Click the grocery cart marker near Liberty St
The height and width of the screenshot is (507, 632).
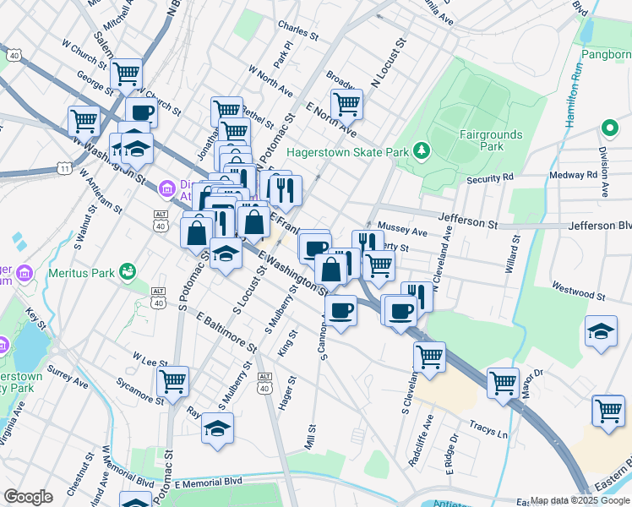(x=379, y=266)
